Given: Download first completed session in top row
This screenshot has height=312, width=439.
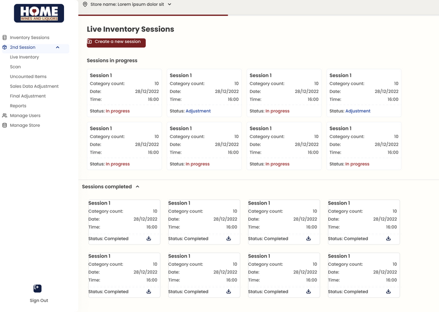Looking at the screenshot, I should click(149, 238).
